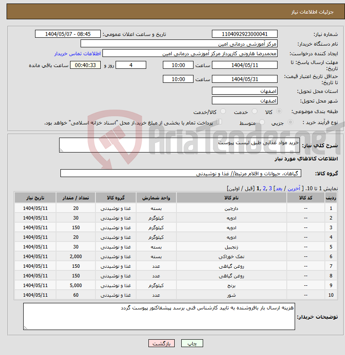Click the ردیف column header
Viewport: 345px width, 355px height.
331,198
